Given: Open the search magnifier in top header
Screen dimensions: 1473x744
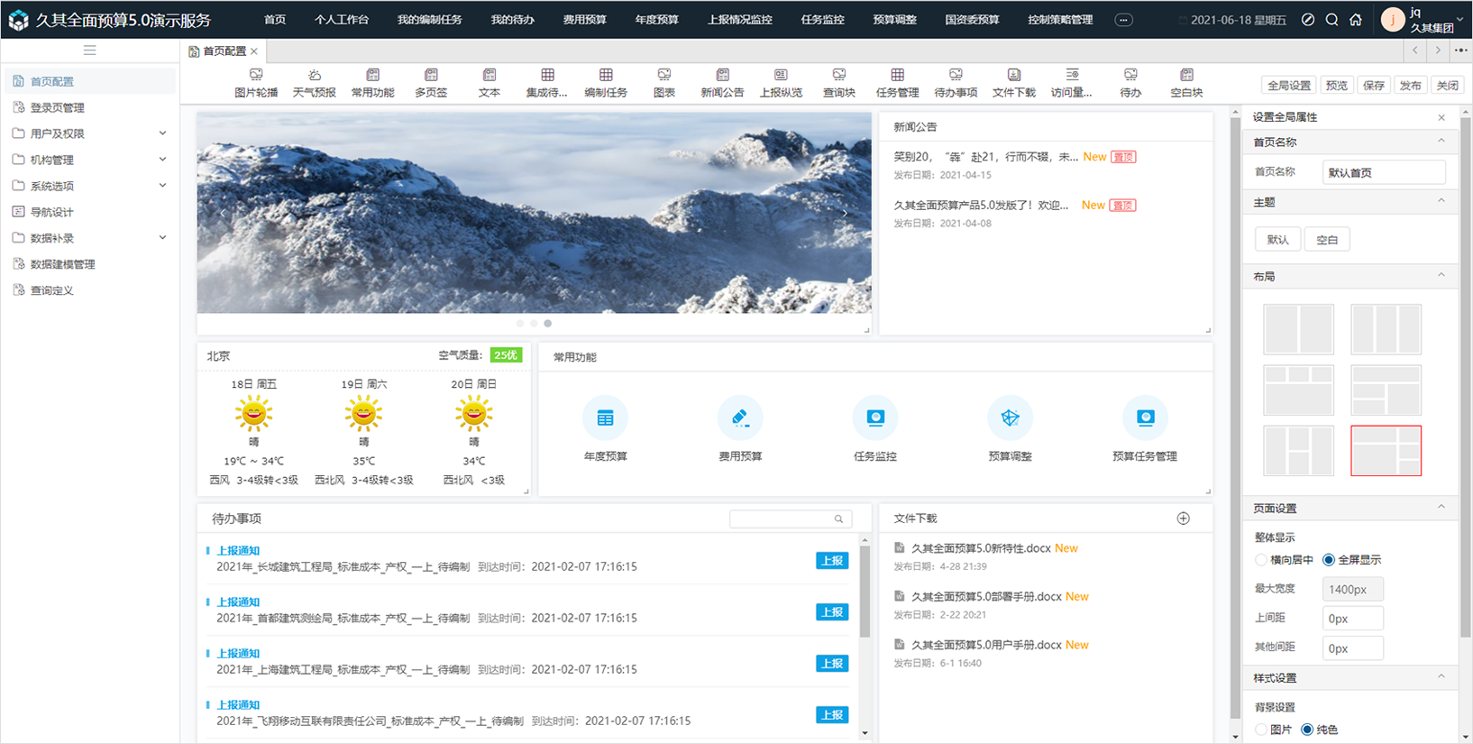Looking at the screenshot, I should coord(1331,20).
